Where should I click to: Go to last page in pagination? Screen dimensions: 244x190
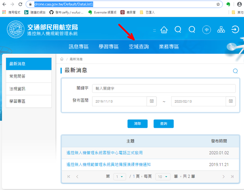(232, 177)
